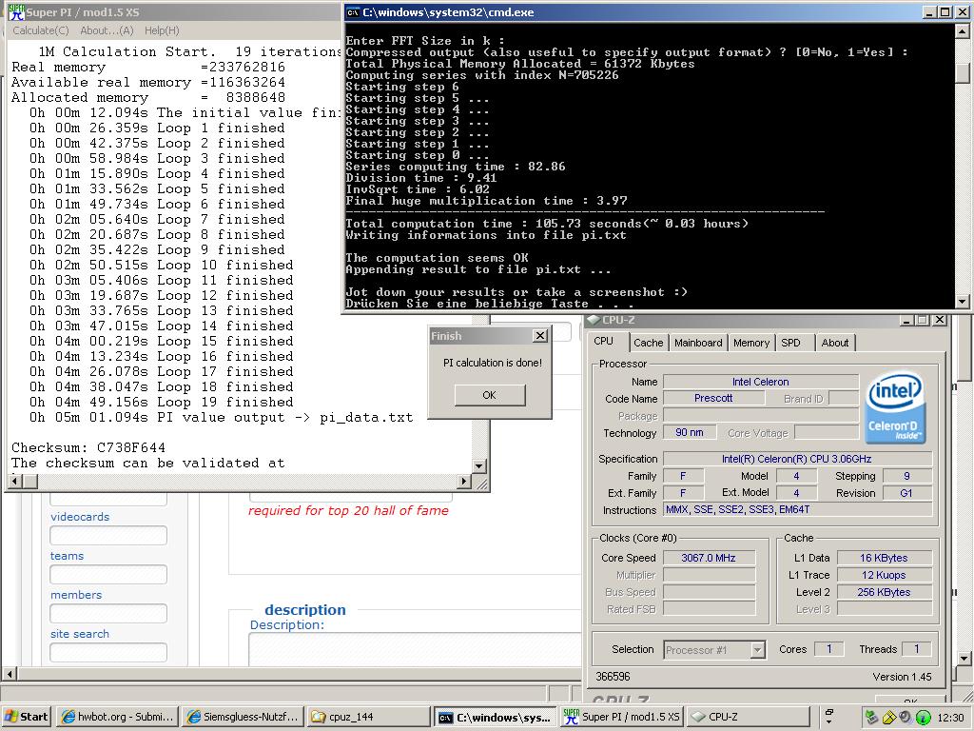Maximize the CPU-Z window

coord(923,320)
